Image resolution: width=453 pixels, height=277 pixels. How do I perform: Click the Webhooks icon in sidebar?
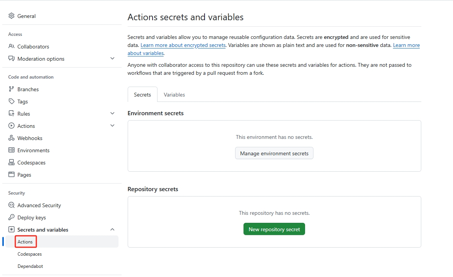tap(11, 138)
